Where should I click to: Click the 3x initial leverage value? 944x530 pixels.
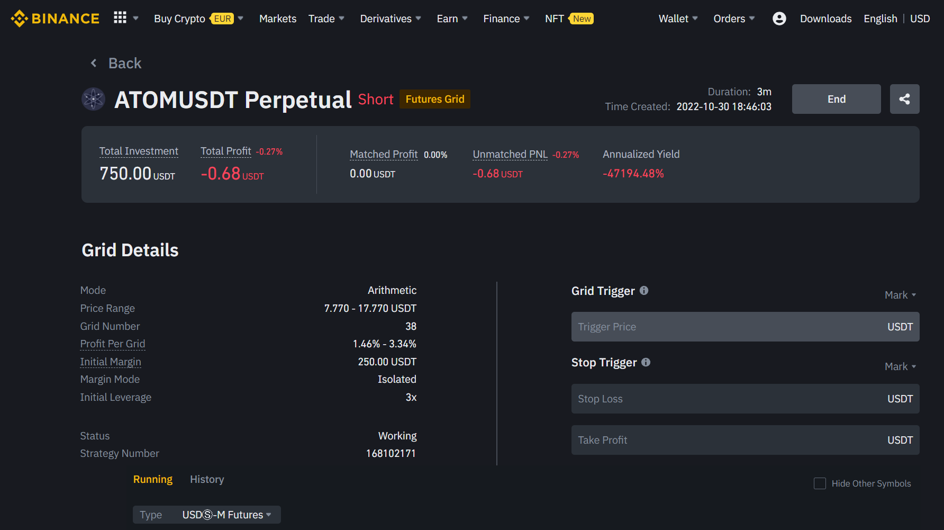coord(411,397)
